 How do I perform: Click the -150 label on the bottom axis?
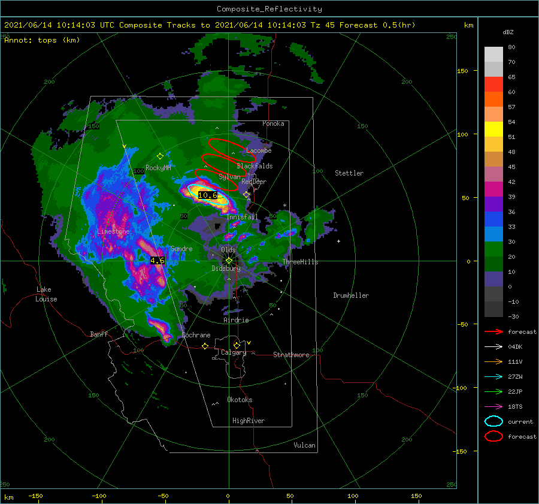(35, 496)
